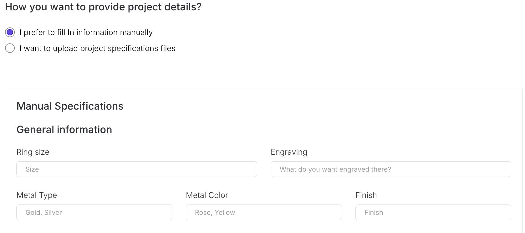Click the 'How you want to provide project details?' heading
525x233 pixels.
click(103, 7)
